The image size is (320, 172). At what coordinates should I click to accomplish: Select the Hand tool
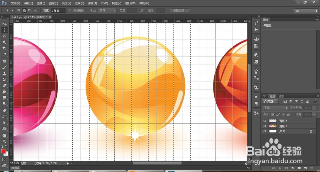4,135
